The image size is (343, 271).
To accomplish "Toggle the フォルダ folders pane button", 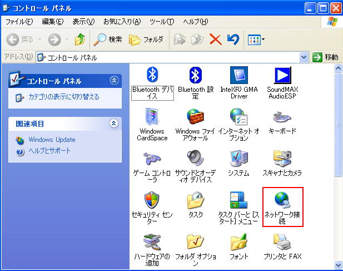I will pyautogui.click(x=146, y=40).
